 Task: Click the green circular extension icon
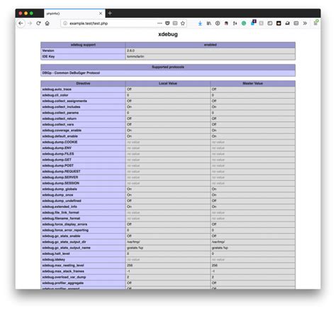[x=244, y=23]
